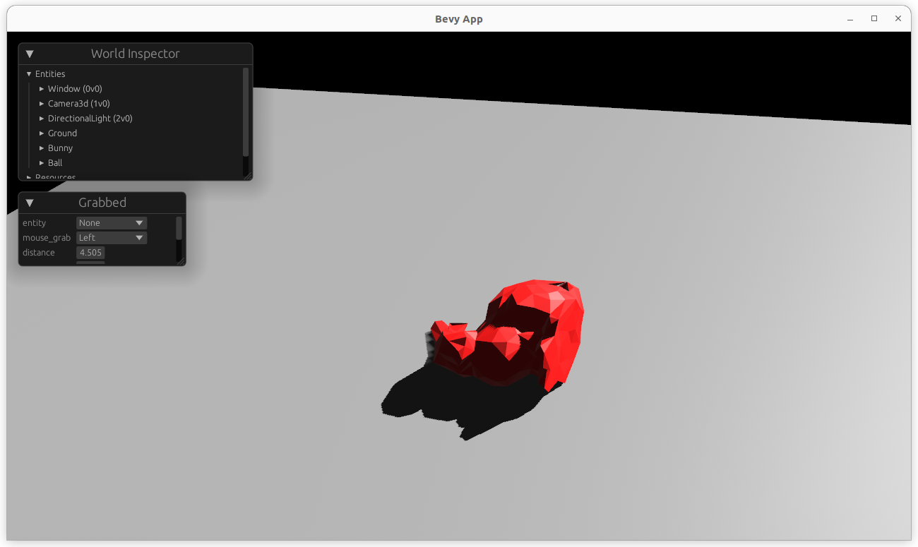Close the Bevy App window
This screenshot has width=918, height=547.
pos(898,19)
